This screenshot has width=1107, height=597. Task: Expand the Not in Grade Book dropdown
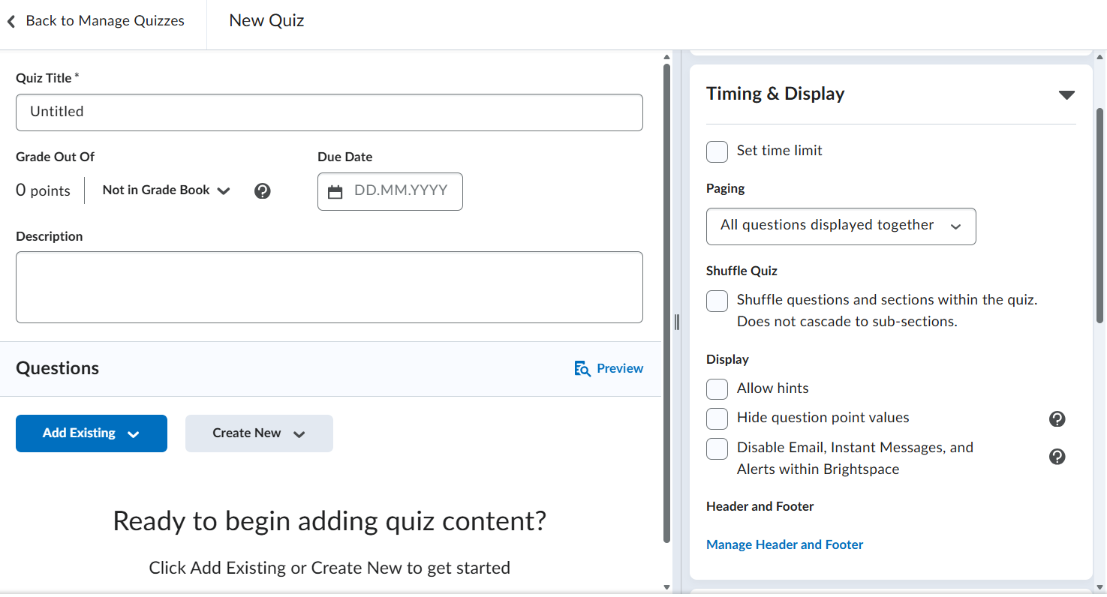166,190
